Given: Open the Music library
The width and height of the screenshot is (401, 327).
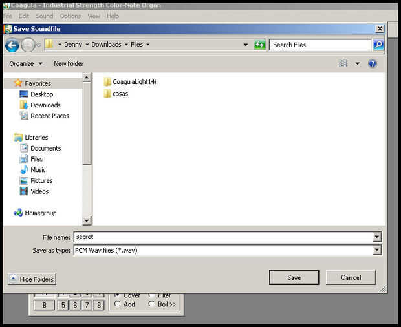Looking at the screenshot, I should pyautogui.click(x=33, y=169).
